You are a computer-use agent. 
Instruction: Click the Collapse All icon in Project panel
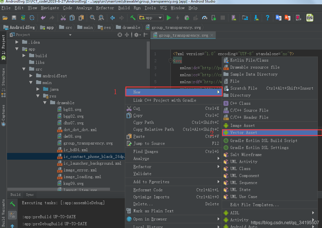tap(127, 35)
